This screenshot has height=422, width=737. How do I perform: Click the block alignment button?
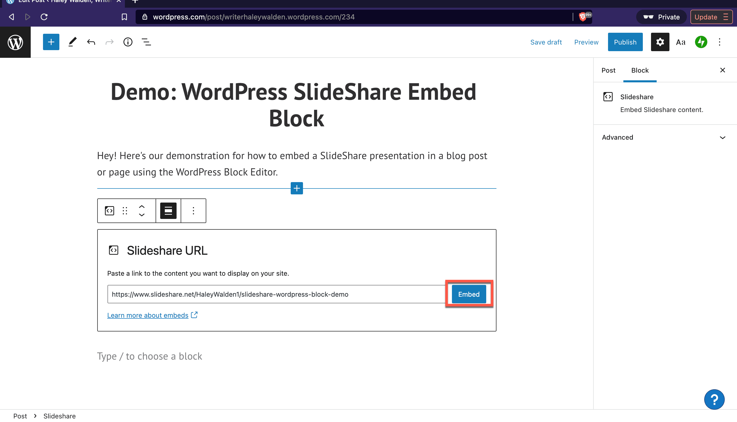(x=168, y=211)
